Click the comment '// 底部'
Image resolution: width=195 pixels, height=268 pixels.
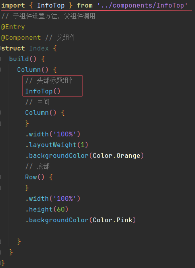[37, 167]
